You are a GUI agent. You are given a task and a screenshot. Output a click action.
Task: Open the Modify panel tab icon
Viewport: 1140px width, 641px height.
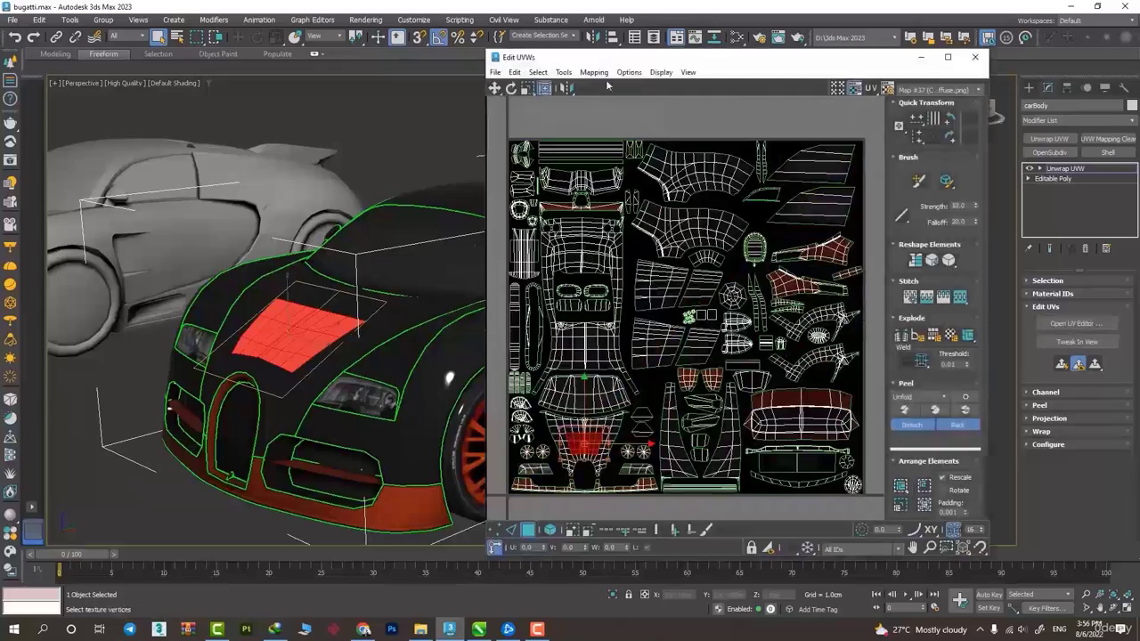click(1047, 87)
